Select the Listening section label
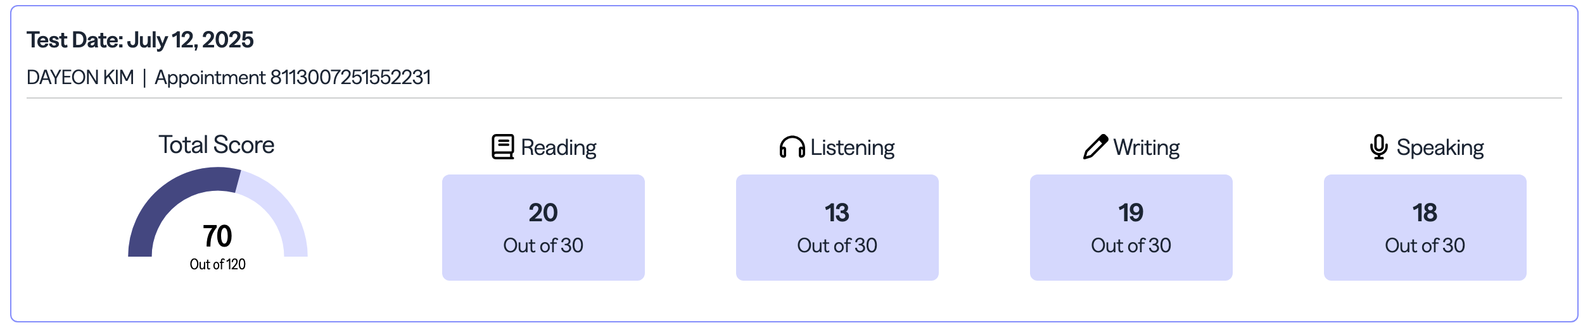Image resolution: width=1590 pixels, height=330 pixels. pyautogui.click(x=852, y=147)
